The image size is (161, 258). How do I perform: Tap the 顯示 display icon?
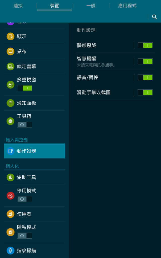[x=11, y=36]
